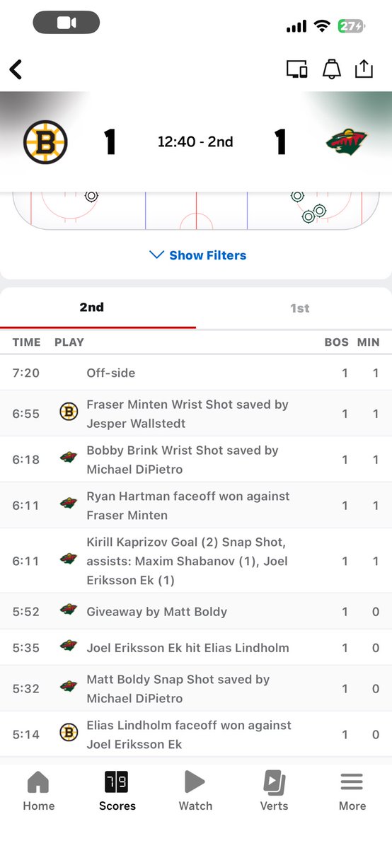The height and width of the screenshot is (848, 392).
Task: Select the 2nd period tab
Action: [91, 308]
